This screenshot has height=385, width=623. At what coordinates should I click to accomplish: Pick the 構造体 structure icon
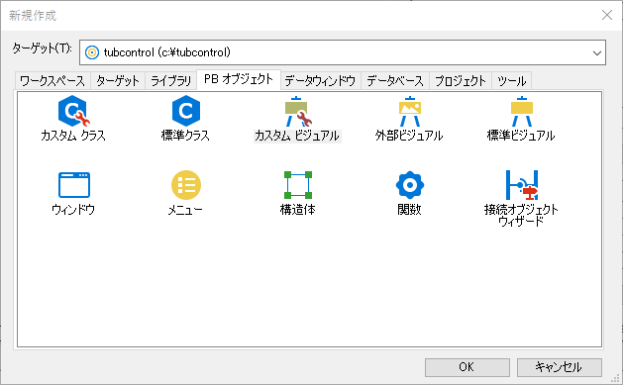pos(298,185)
